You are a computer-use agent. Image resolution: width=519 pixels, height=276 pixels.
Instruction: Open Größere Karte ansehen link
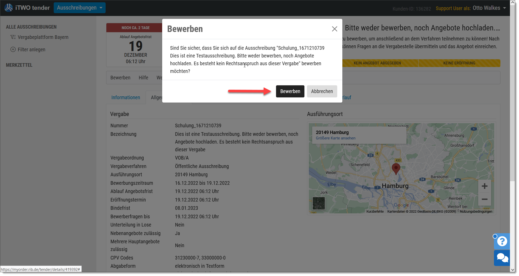tap(335, 138)
